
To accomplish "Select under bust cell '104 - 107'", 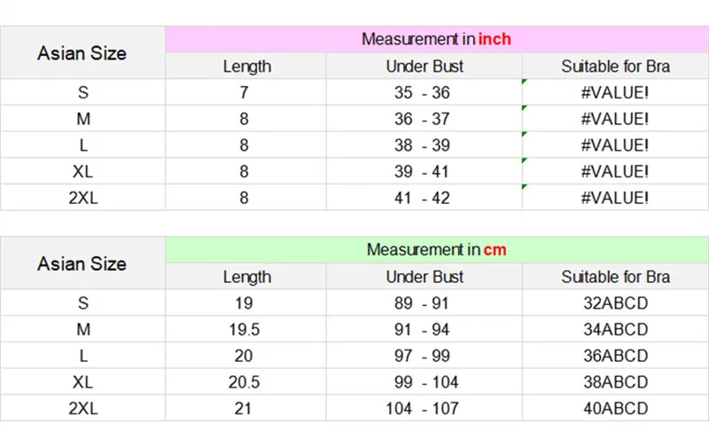I will [425, 408].
